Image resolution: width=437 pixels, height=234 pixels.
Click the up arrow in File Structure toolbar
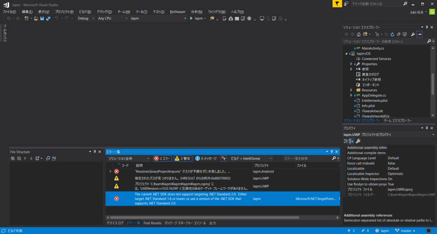25,158
